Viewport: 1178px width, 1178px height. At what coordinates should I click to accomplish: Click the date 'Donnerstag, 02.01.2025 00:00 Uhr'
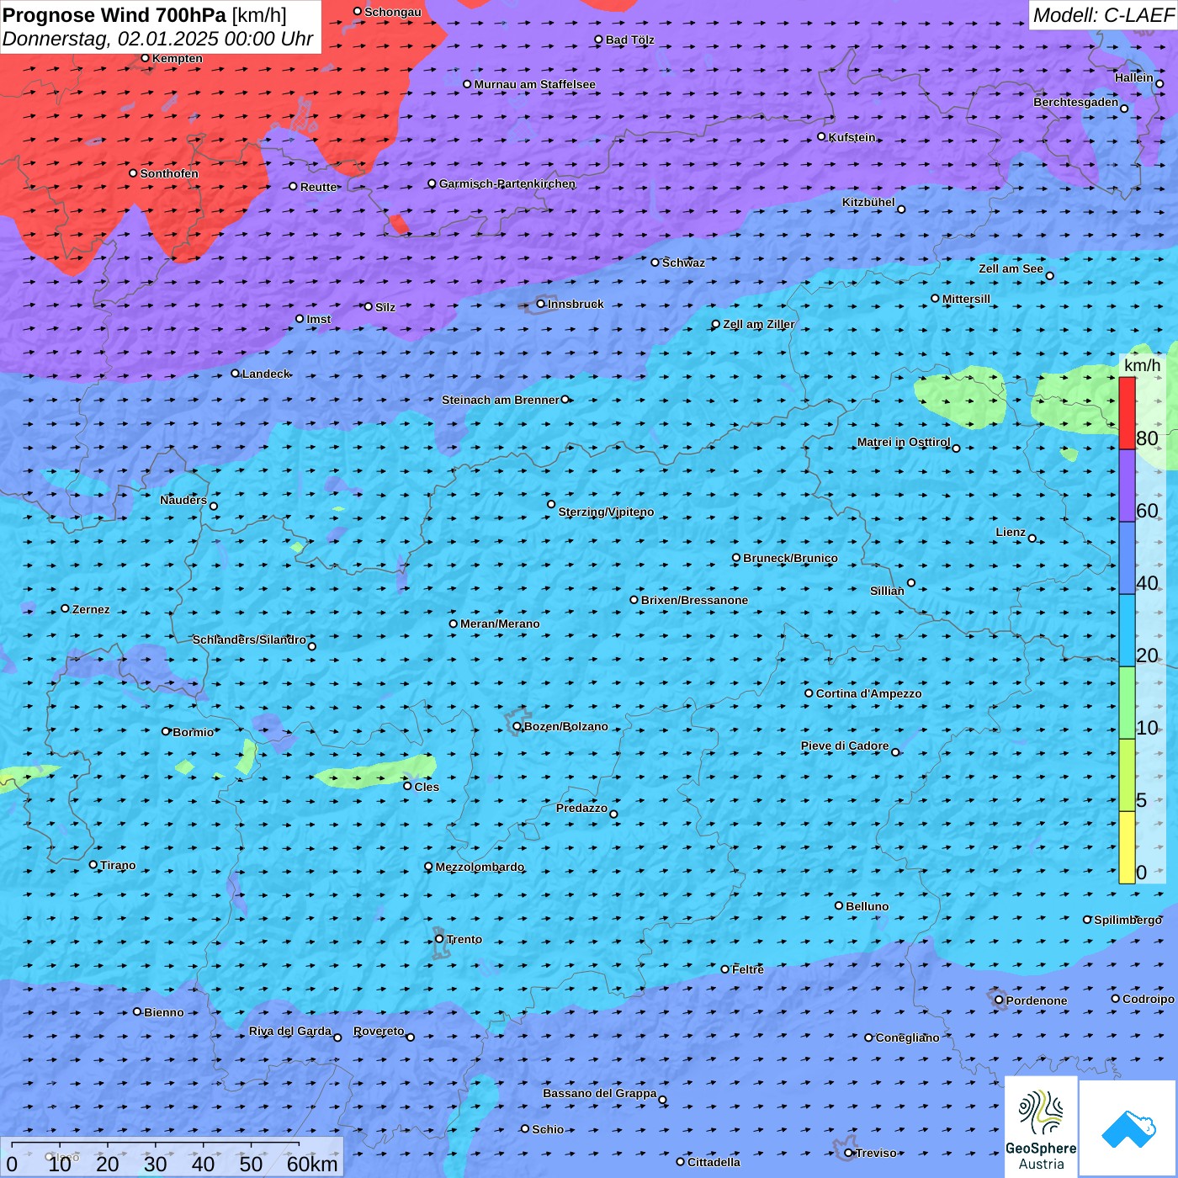point(158,39)
